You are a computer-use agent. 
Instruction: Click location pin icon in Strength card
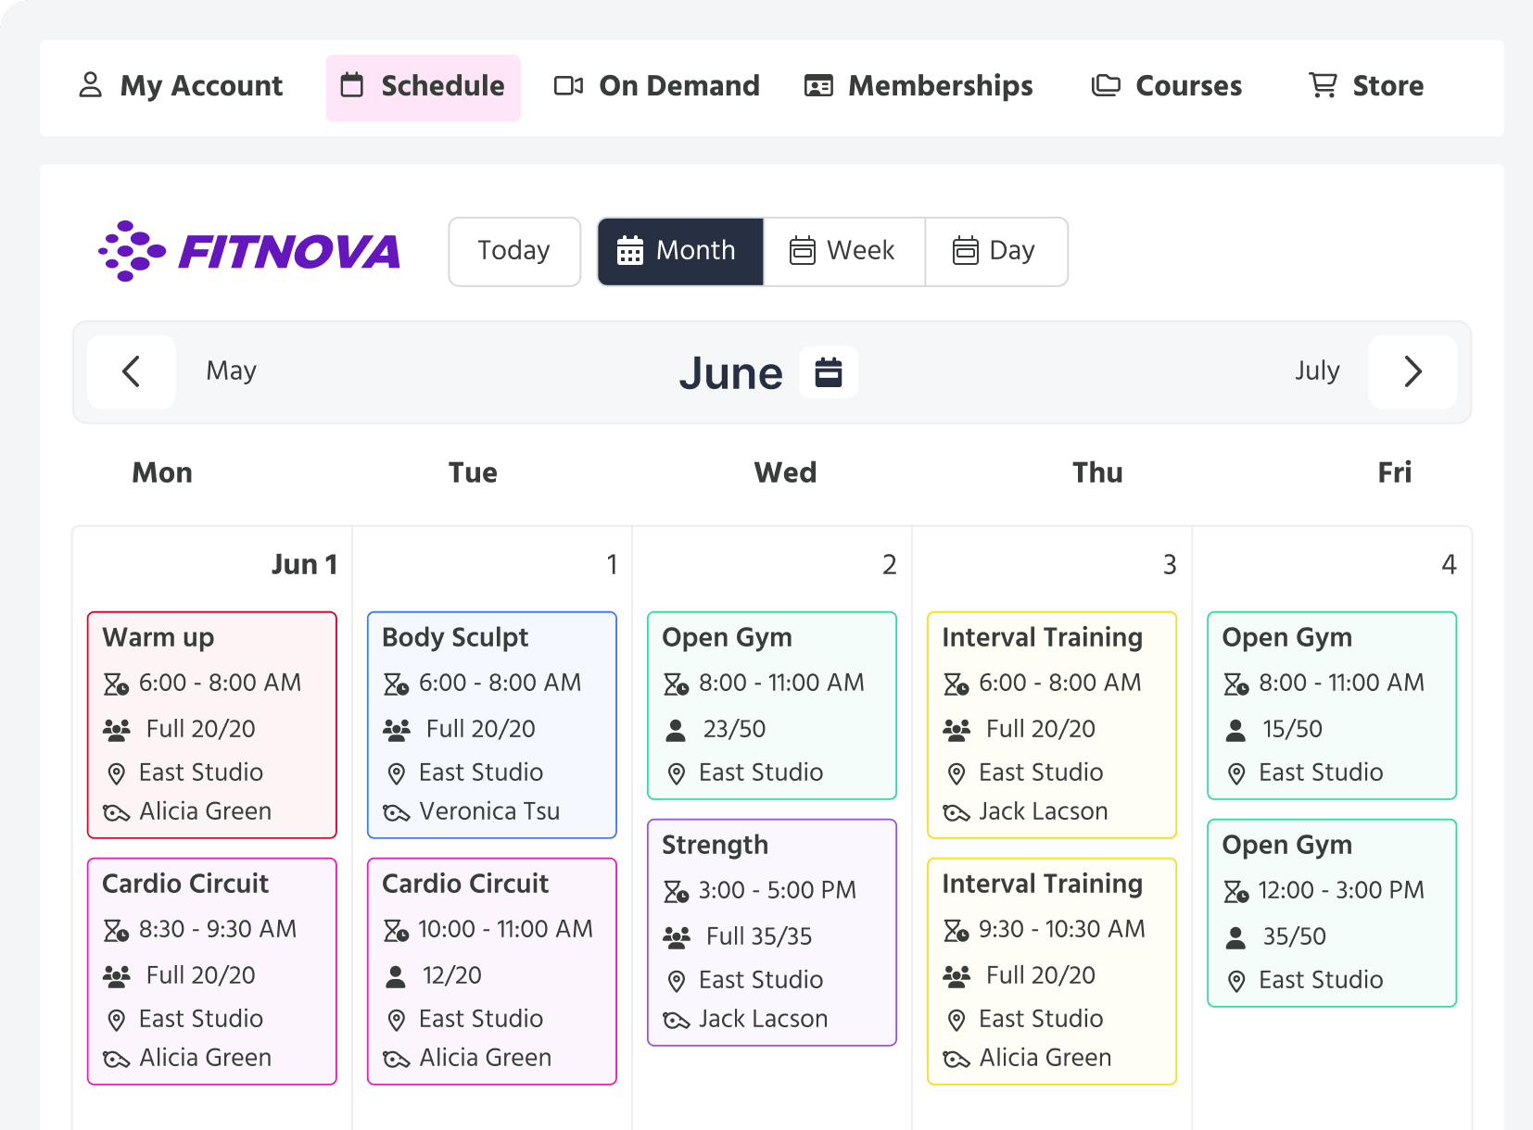pyautogui.click(x=677, y=981)
